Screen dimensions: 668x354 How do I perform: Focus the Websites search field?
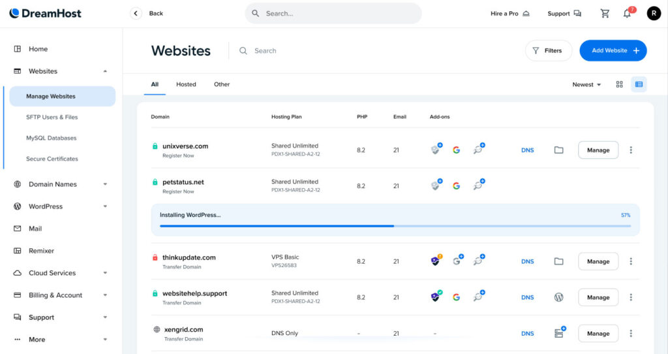[266, 51]
